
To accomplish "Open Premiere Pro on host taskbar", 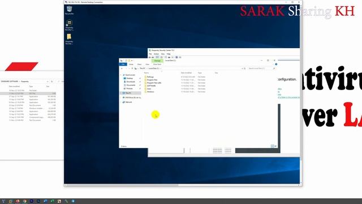I will pos(32,201).
